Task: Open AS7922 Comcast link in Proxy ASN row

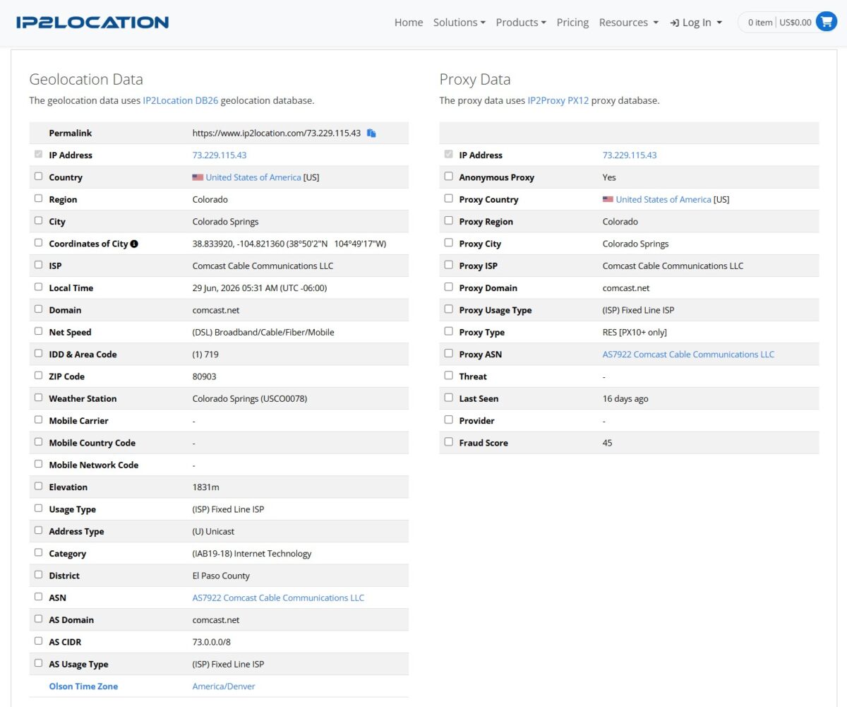Action: (688, 354)
